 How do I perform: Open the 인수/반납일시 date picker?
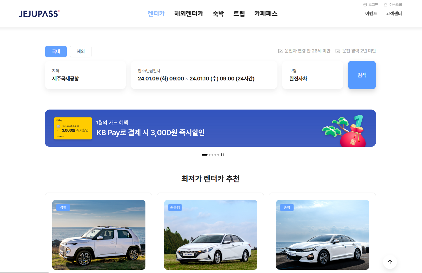(x=204, y=75)
